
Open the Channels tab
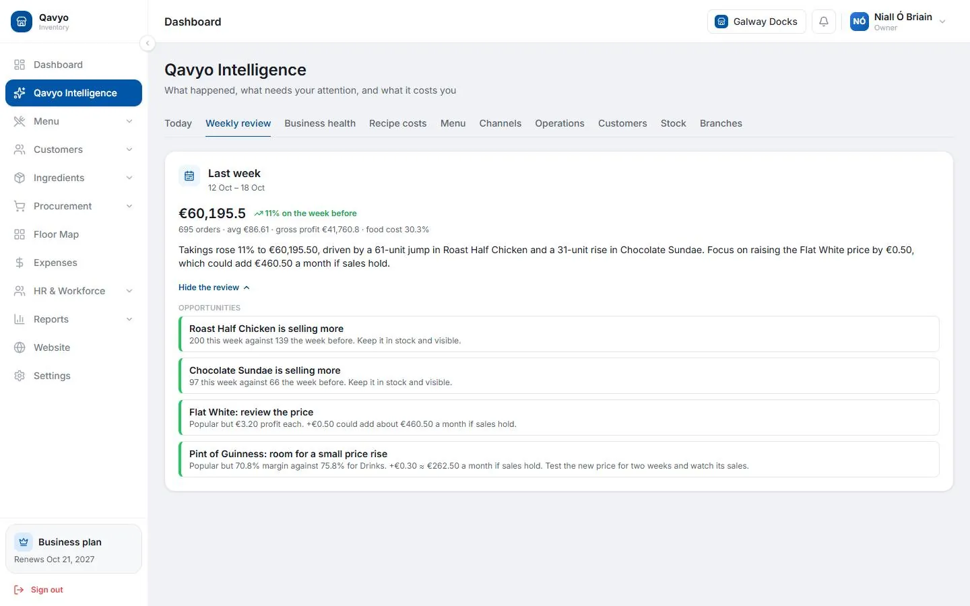coord(500,123)
